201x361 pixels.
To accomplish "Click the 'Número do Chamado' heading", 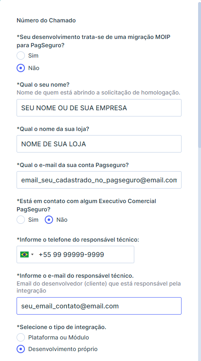I will [x=46, y=20].
